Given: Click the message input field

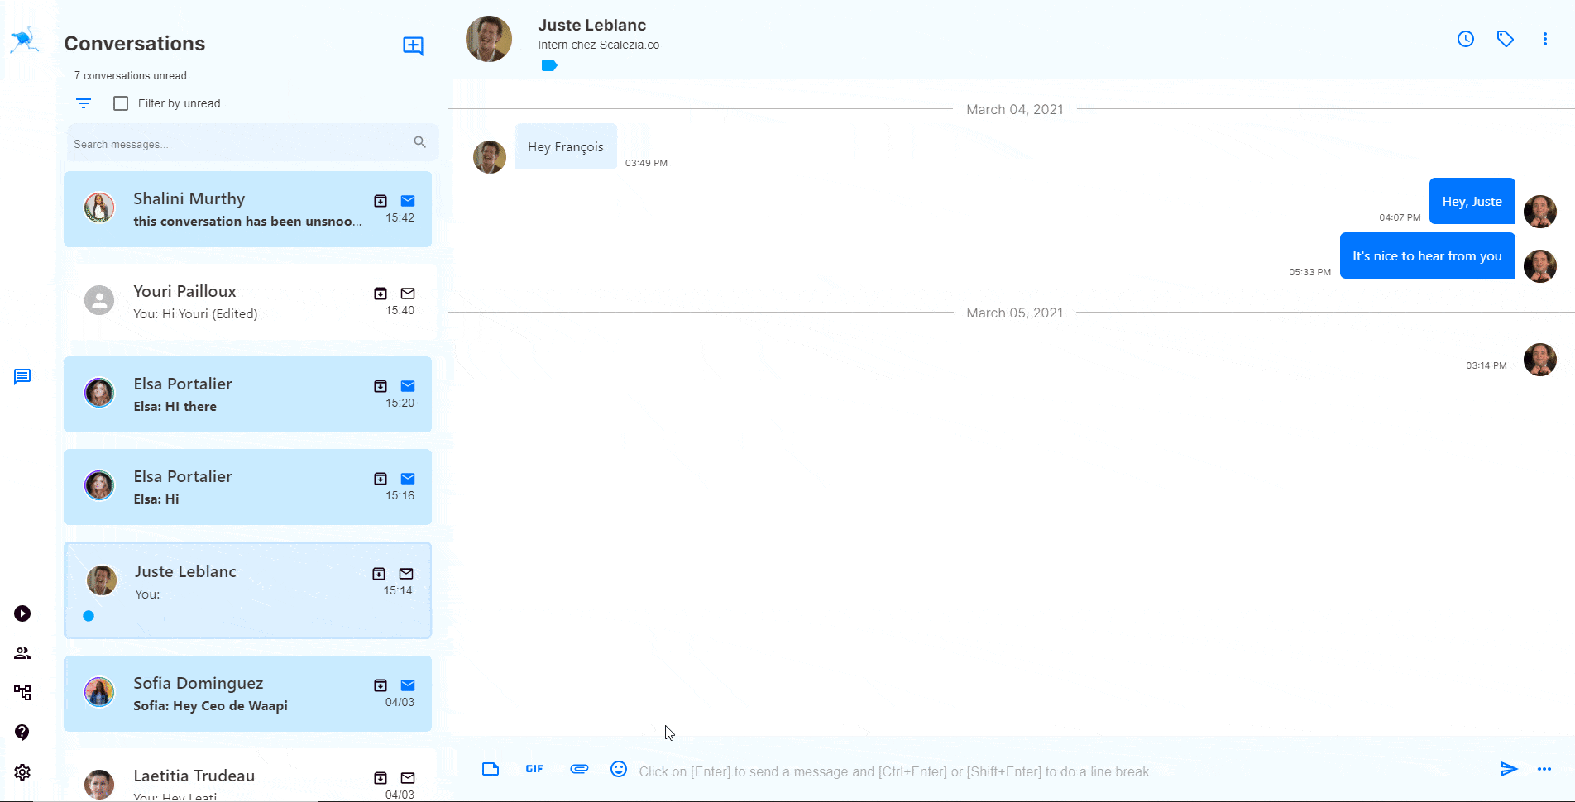Looking at the screenshot, I should pos(1047,771).
